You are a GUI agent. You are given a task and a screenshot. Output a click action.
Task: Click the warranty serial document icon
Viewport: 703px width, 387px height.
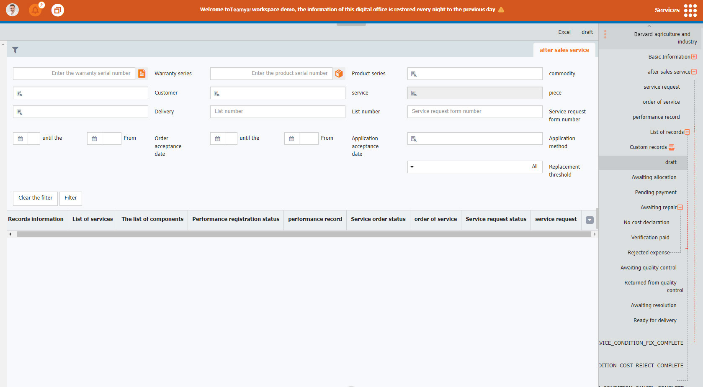142,74
